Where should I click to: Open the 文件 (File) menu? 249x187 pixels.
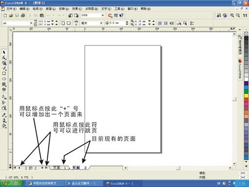pyautogui.click(x=11, y=9)
